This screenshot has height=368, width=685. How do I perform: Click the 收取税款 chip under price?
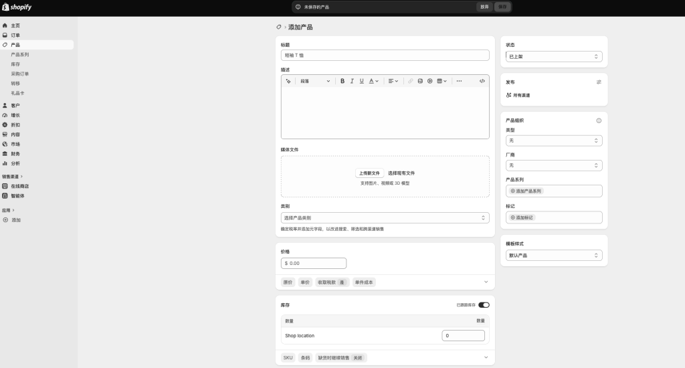pyautogui.click(x=332, y=282)
